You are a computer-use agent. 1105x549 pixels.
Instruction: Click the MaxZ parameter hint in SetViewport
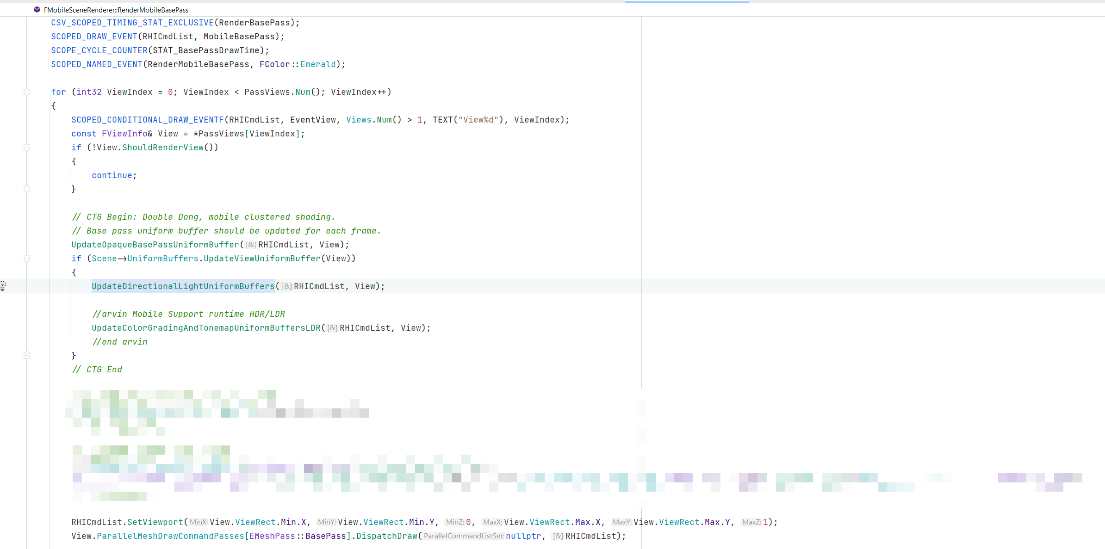point(751,522)
